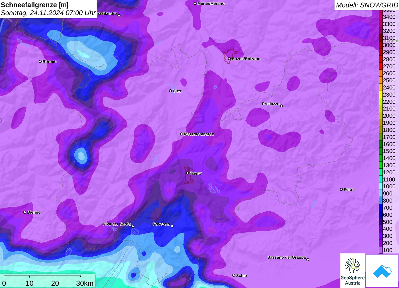
Task: Click the 1000 m legend color swatch
Action: tap(381, 186)
